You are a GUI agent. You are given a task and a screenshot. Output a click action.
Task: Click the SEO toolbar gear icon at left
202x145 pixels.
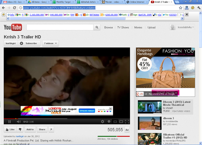pos(3,14)
